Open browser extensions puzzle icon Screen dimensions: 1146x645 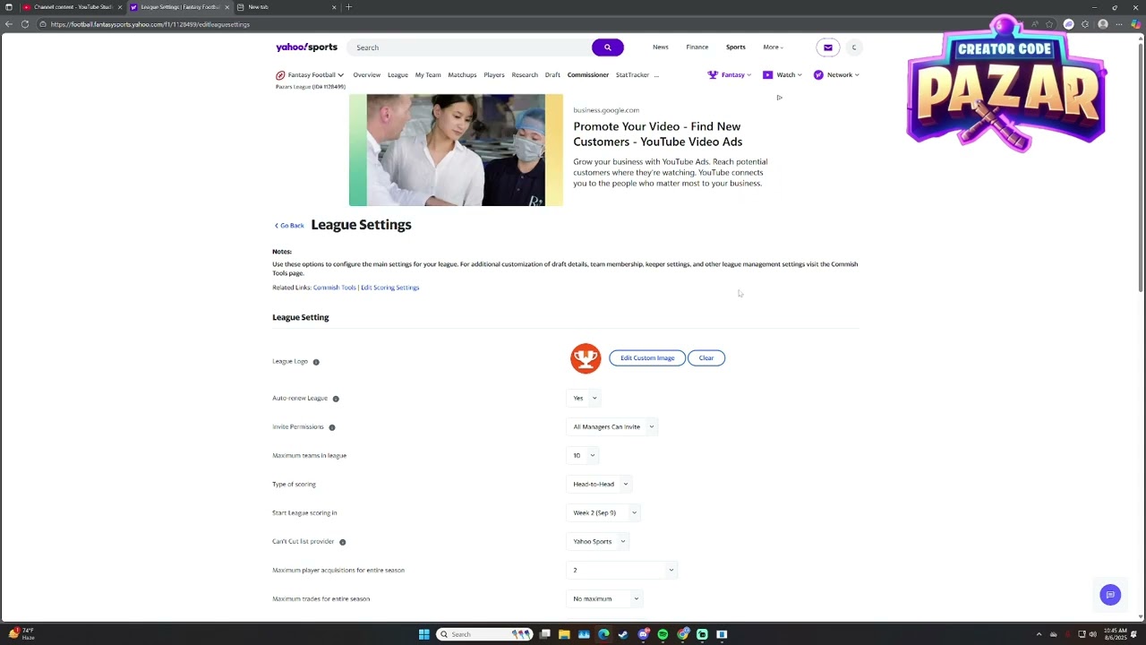(1085, 24)
